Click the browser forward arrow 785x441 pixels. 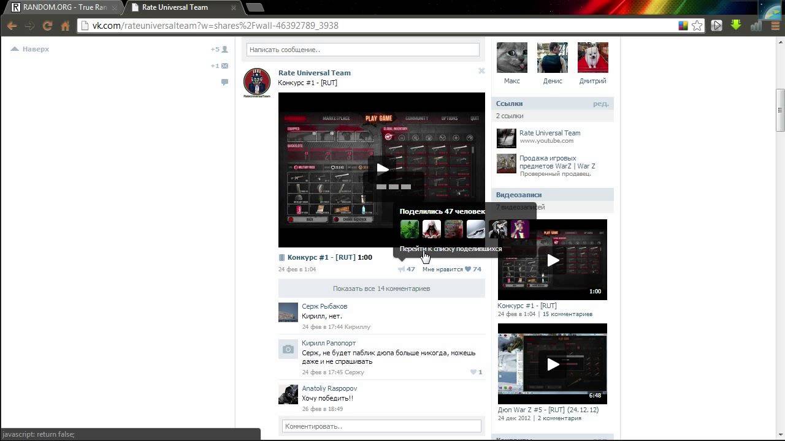[x=29, y=26]
